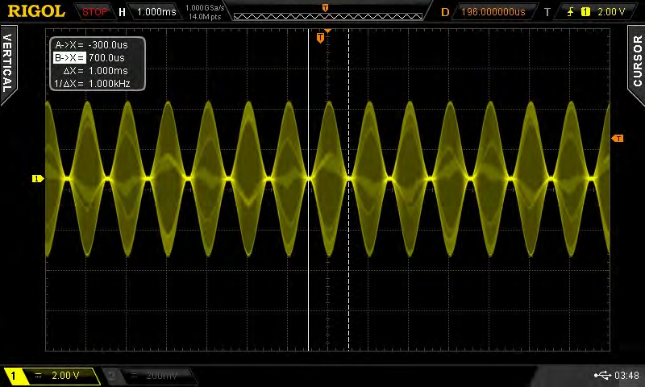The image size is (645, 387).
Task: Select the 2.00 V trigger level readout
Action: (611, 12)
